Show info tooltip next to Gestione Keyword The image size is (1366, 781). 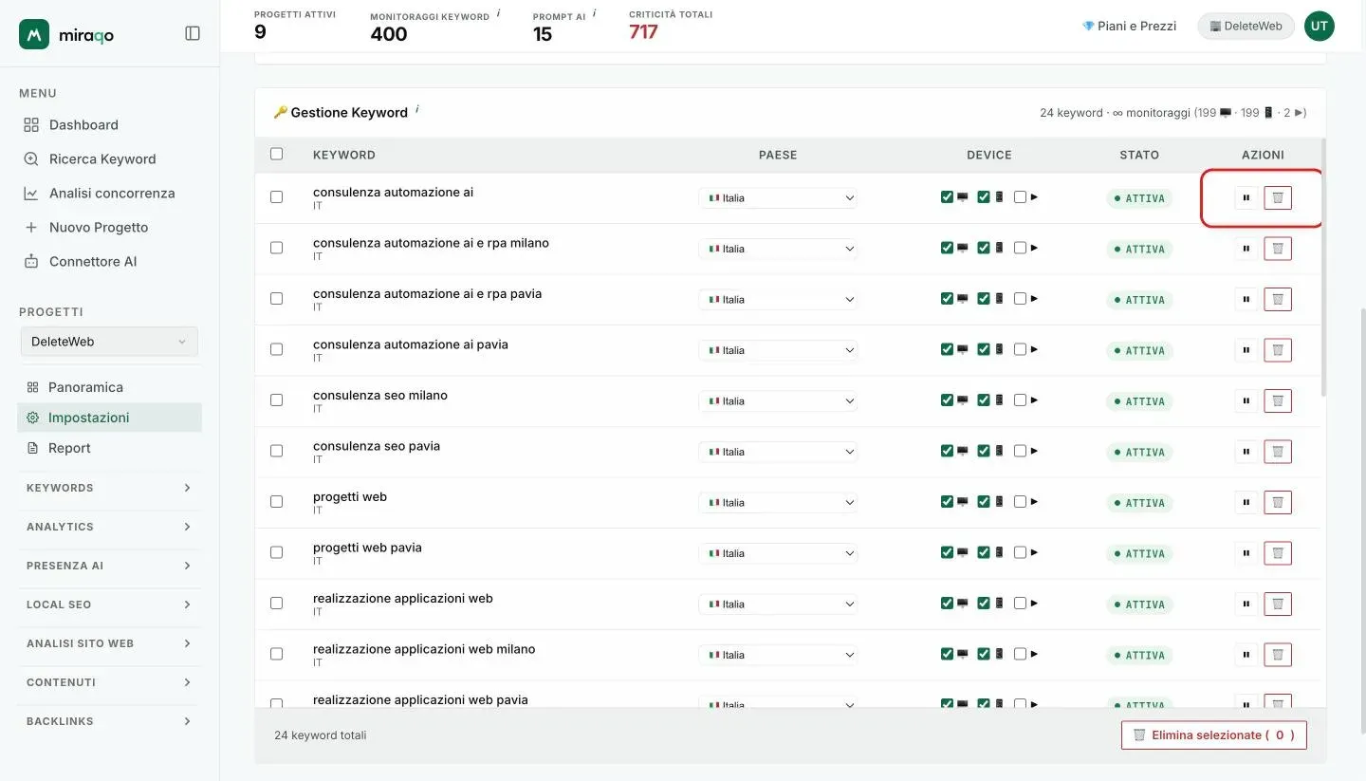417,109
